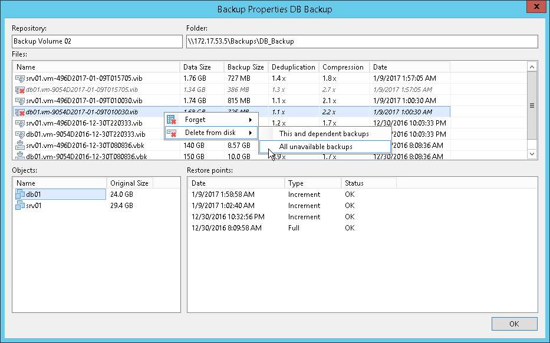Viewport: 550px width, 343px height.
Task: Click the 1/9/2017 1:57:05 AM date of srv01
Action: pyautogui.click(x=405, y=78)
